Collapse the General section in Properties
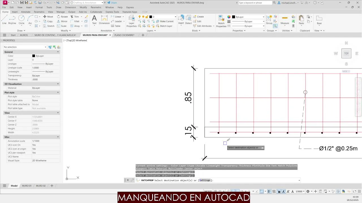362x203 pixels. click(58, 52)
